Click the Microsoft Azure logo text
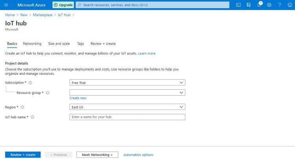The width and height of the screenshot is (295, 159). 31,5
